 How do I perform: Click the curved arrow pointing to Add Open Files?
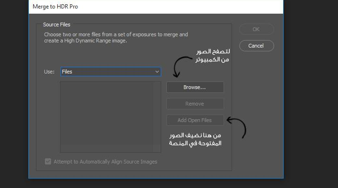[237, 127]
